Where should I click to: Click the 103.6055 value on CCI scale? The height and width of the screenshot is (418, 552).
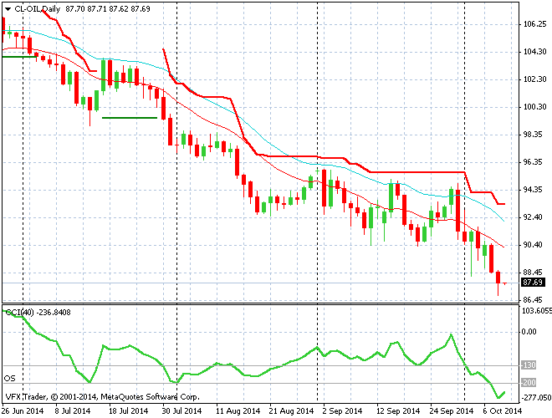[534, 311]
